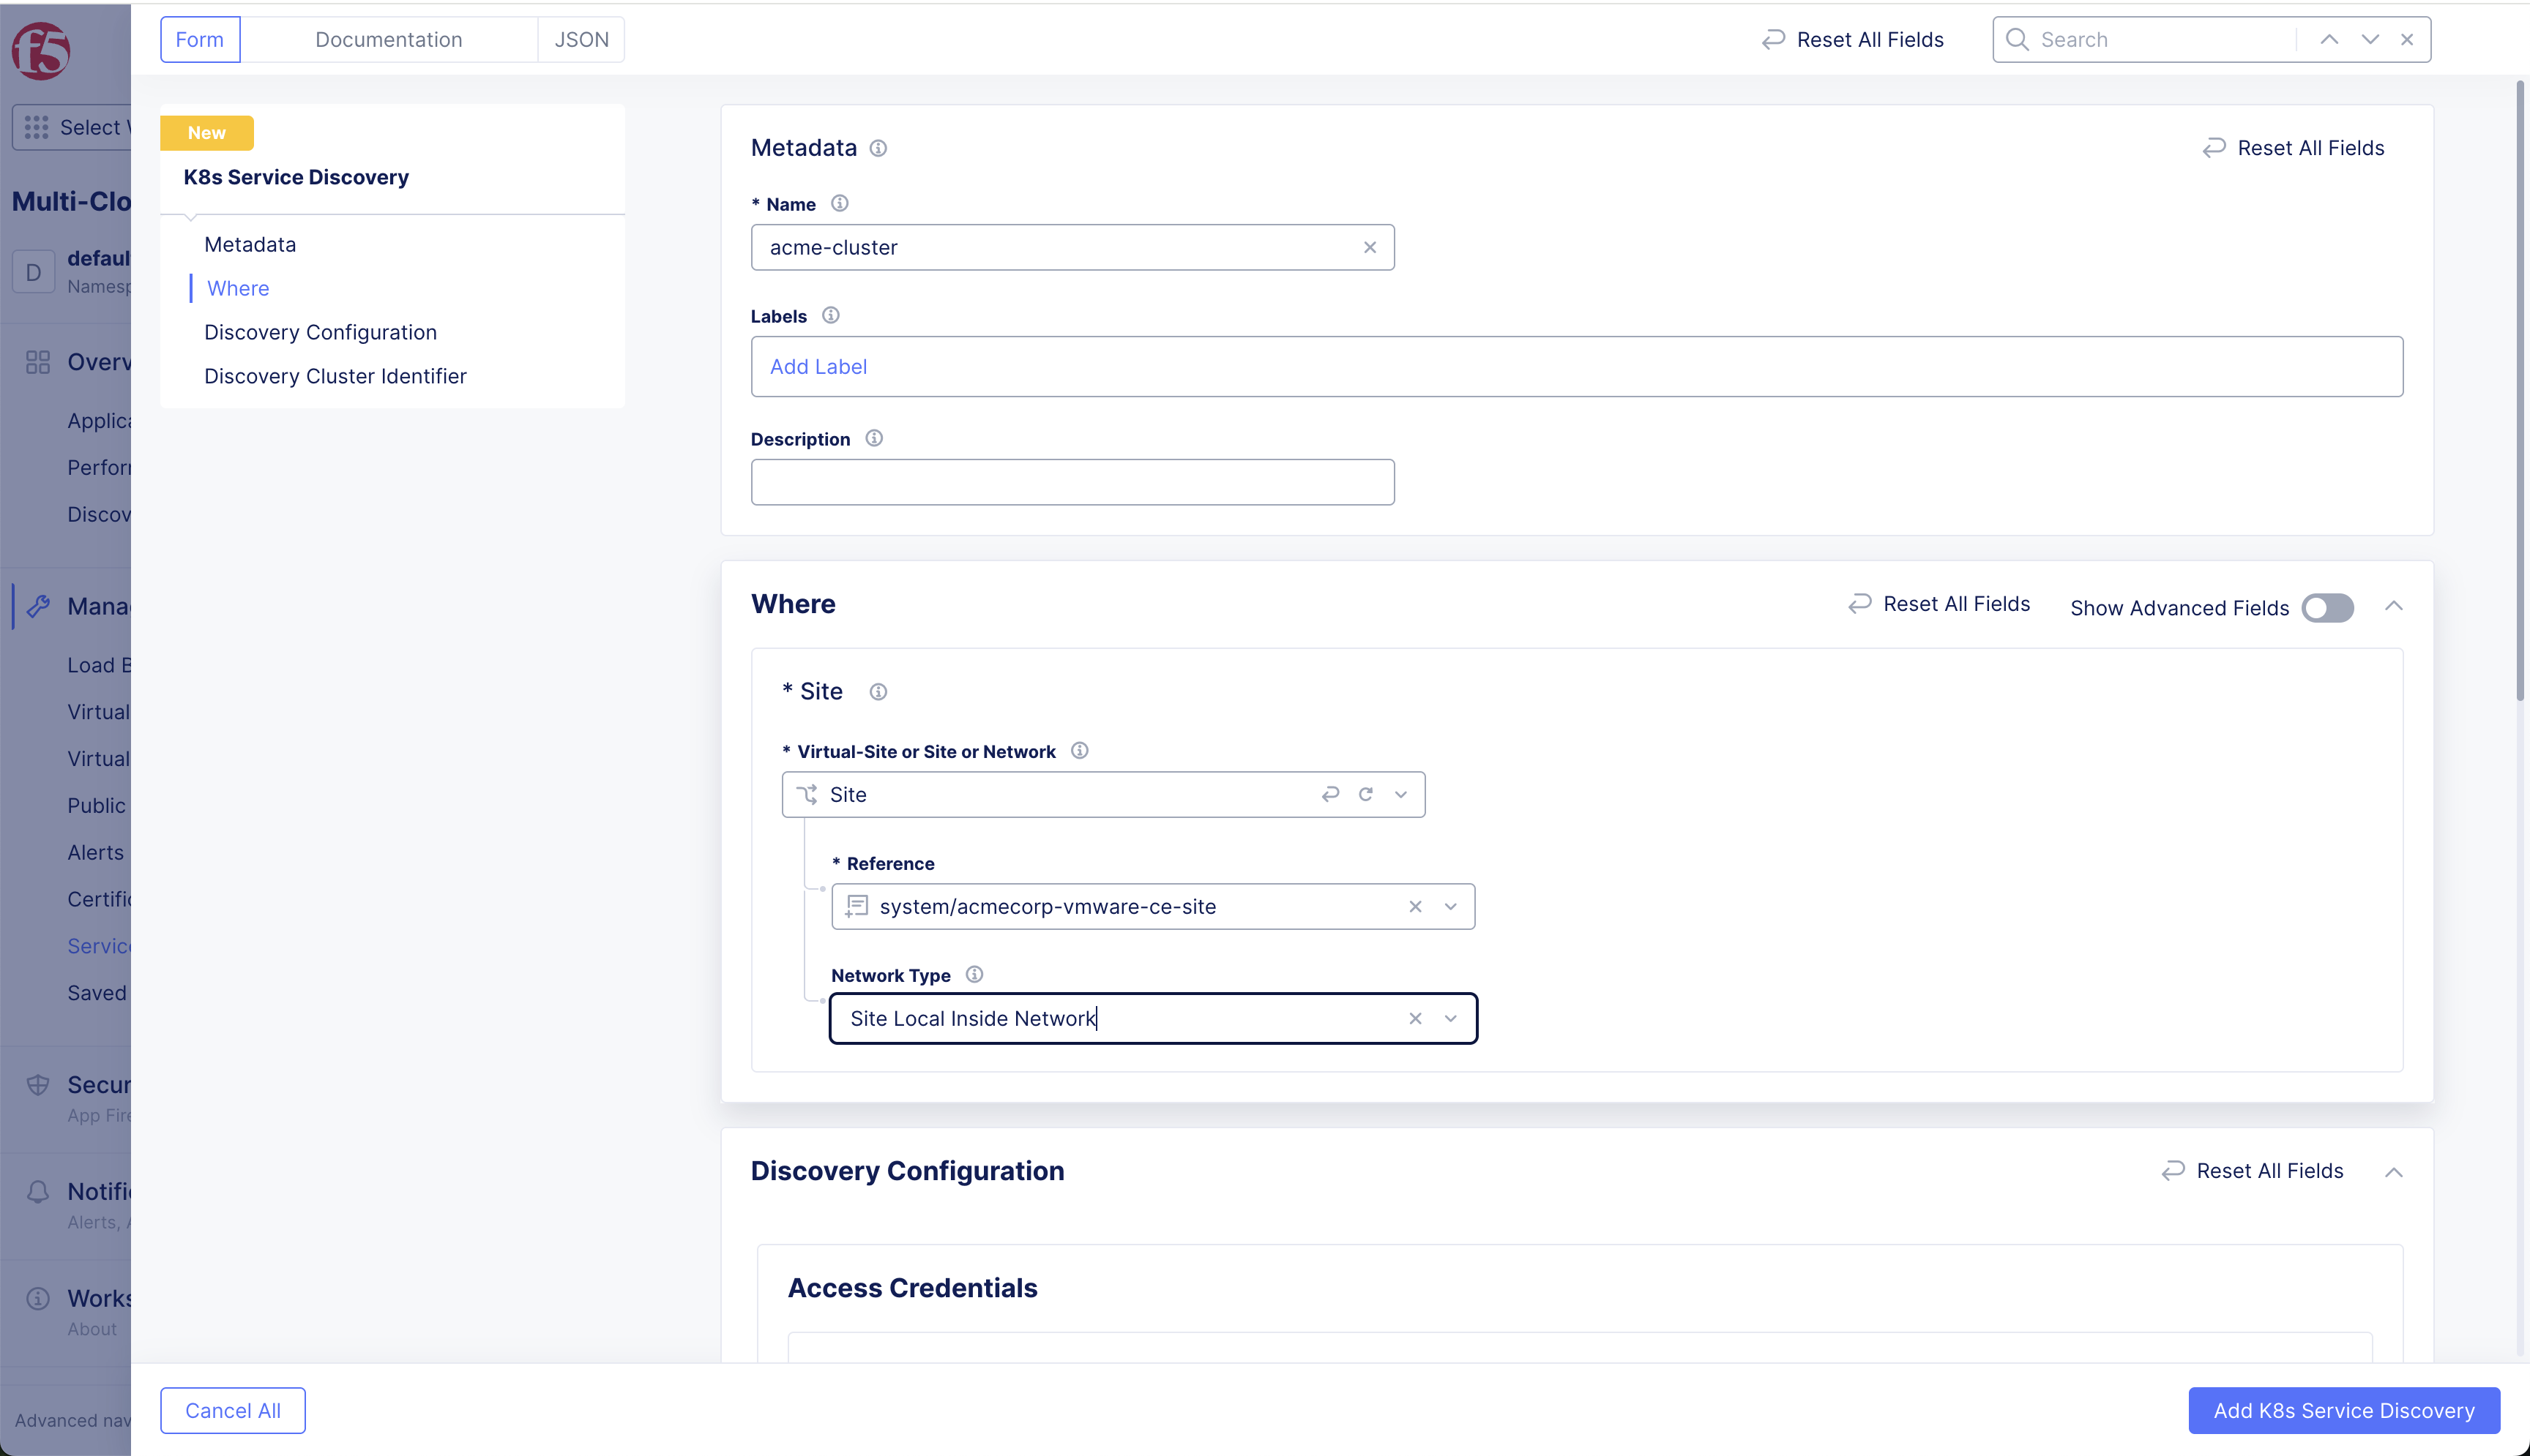
Task: Click the Network Type info icon
Action: [x=974, y=974]
